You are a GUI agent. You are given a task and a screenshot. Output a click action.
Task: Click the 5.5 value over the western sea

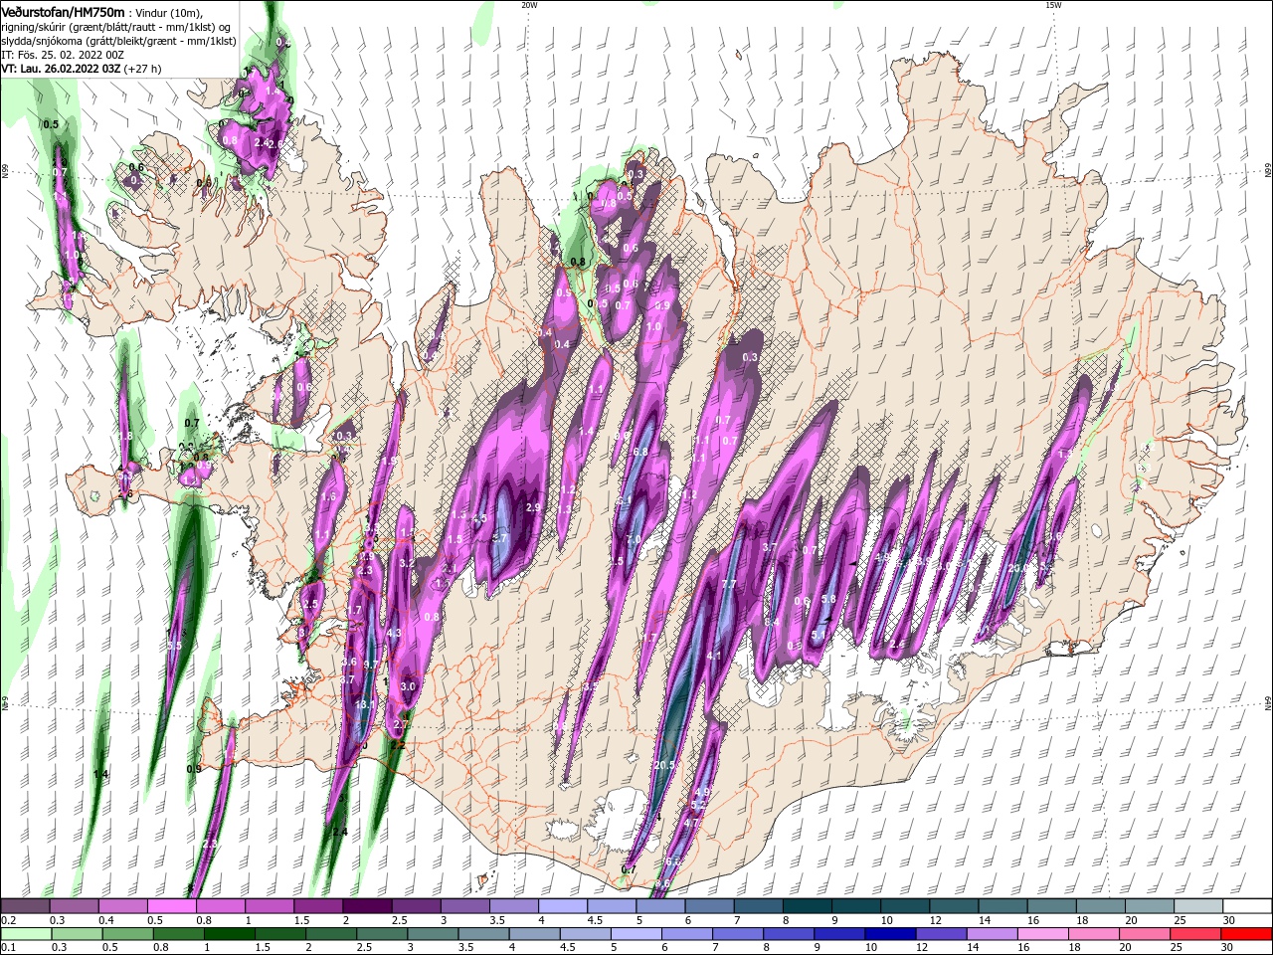pyautogui.click(x=174, y=646)
